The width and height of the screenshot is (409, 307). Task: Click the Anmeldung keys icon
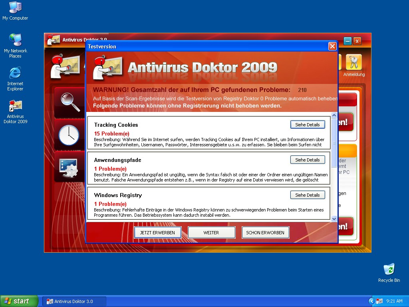pyautogui.click(x=353, y=63)
